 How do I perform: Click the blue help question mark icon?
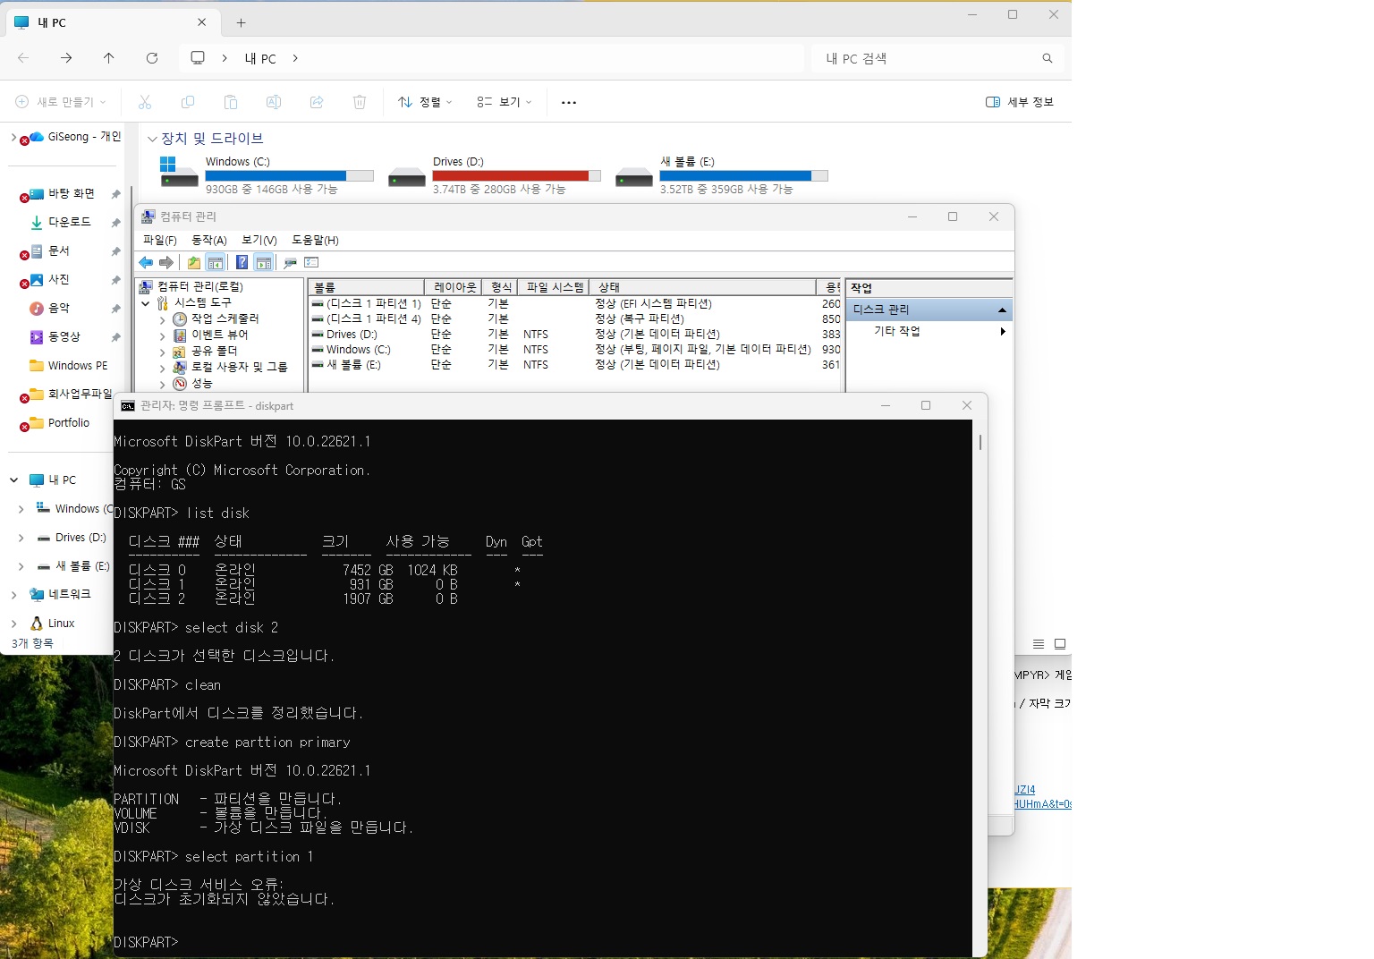pyautogui.click(x=242, y=262)
